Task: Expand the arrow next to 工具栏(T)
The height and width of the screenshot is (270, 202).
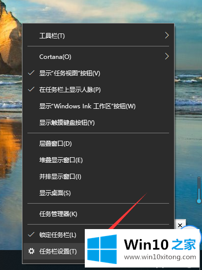Action: pyautogui.click(x=167, y=35)
